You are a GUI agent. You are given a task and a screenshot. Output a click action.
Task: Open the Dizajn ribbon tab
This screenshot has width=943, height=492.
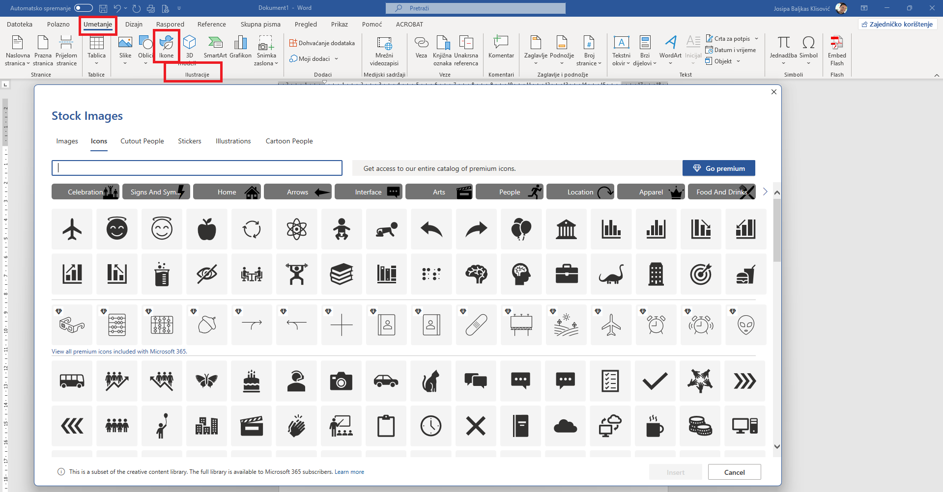click(x=134, y=25)
